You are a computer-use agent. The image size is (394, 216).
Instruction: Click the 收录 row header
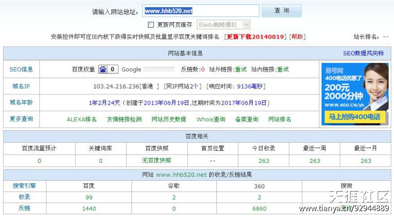[24, 197]
